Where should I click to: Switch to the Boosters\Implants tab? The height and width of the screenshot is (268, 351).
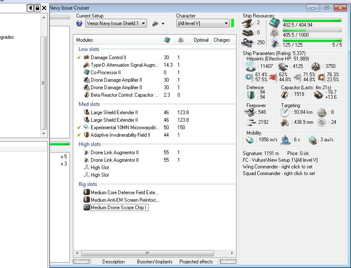coord(155,262)
